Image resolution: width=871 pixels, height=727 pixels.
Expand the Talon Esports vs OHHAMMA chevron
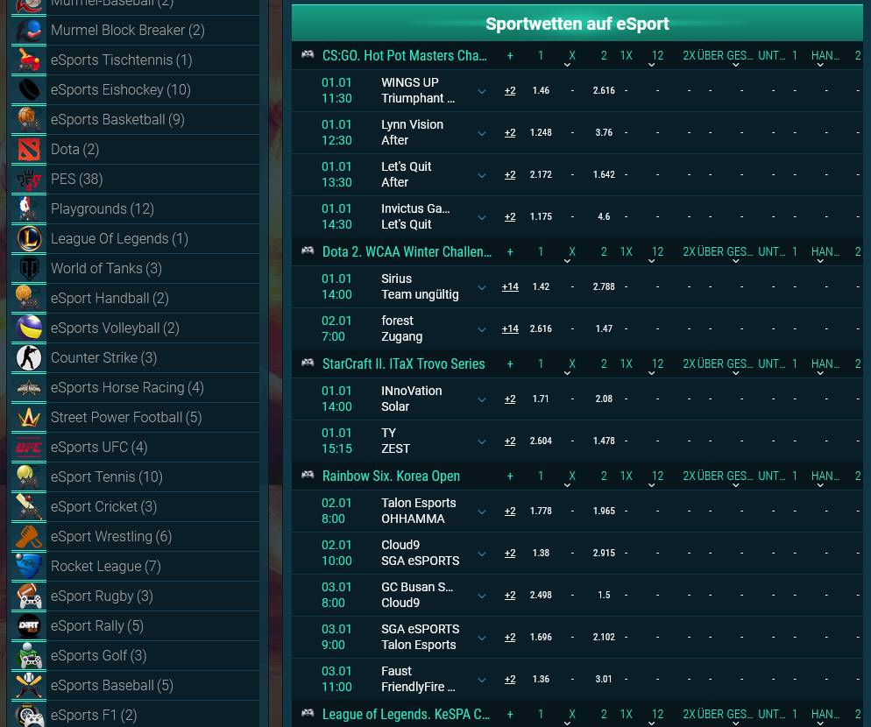pos(482,512)
